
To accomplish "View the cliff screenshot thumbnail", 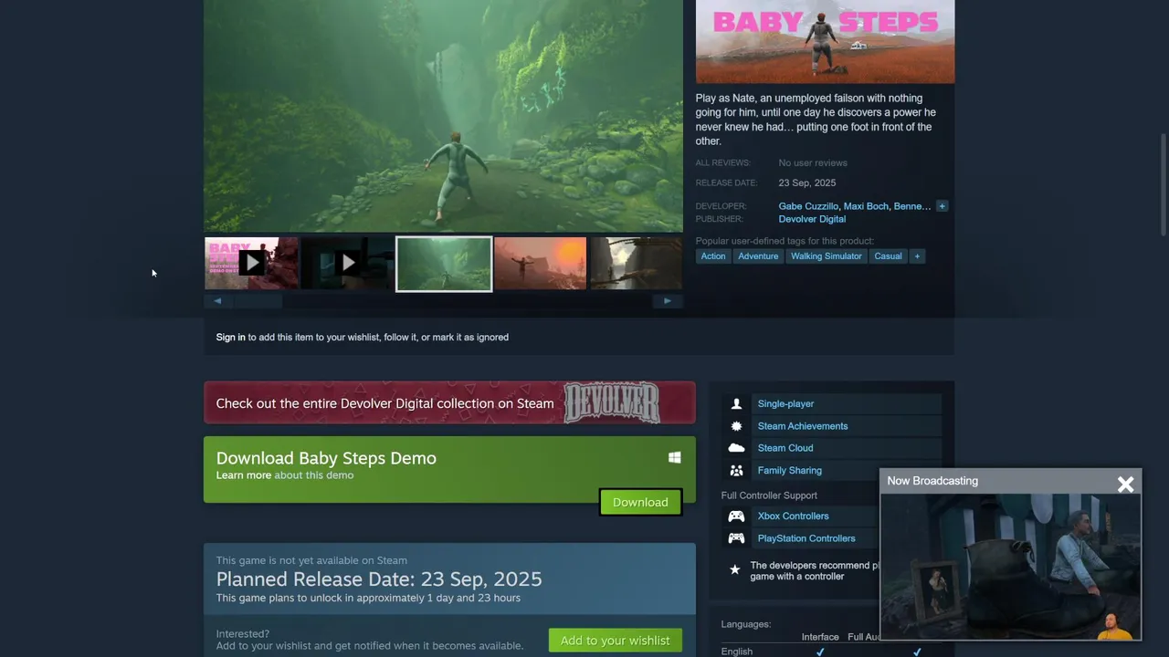I will [x=637, y=264].
